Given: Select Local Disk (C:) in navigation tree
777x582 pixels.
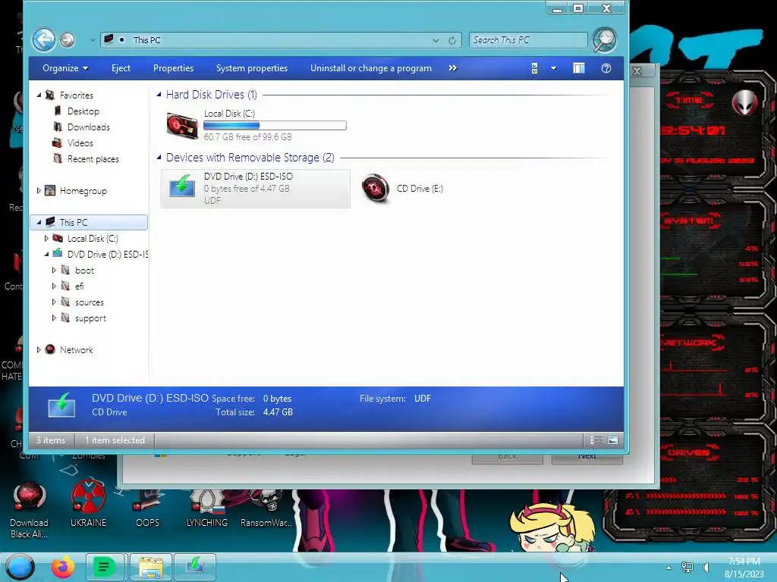Looking at the screenshot, I should pyautogui.click(x=92, y=239).
